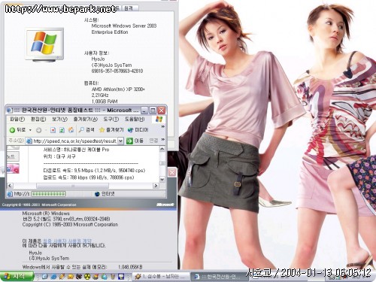Image resolution: width=376 pixels, height=282 pixels.
Task: Click the dark butterfly quick launch icon
Action: coord(79,277)
